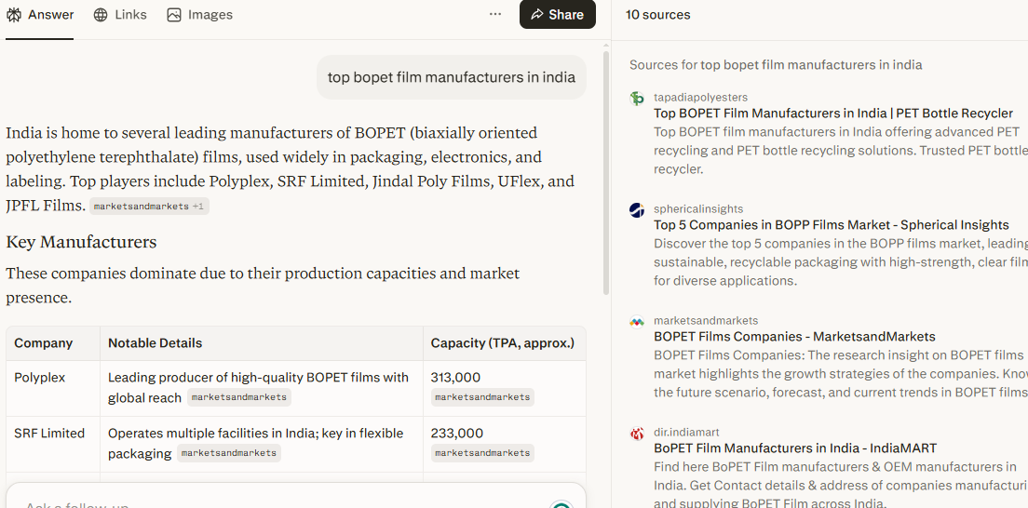Screen dimensions: 1028x508
Task: Click the SRF Limited company cell
Action: coord(53,444)
